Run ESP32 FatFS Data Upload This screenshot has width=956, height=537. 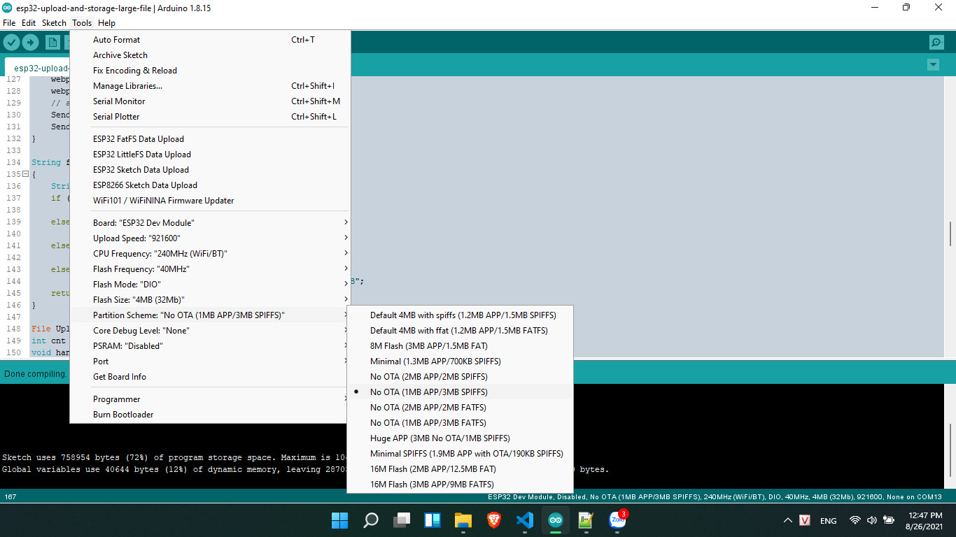[x=210, y=139]
